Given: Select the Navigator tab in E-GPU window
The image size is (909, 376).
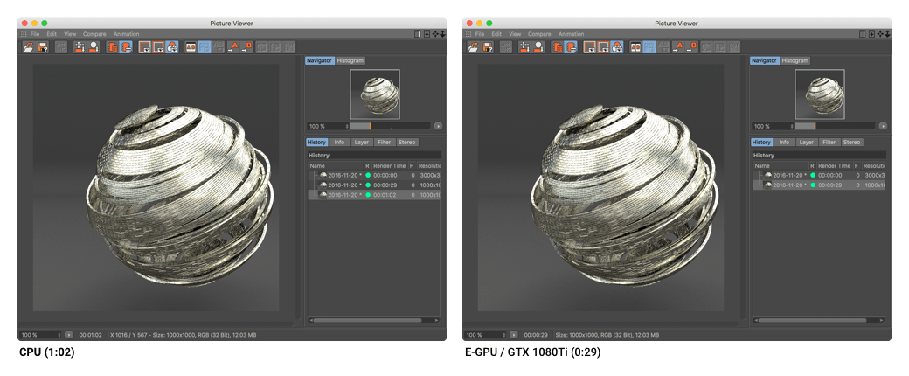Looking at the screenshot, I should [764, 60].
